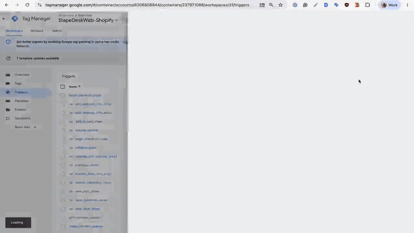Open Variables in the sidebar

(21, 101)
